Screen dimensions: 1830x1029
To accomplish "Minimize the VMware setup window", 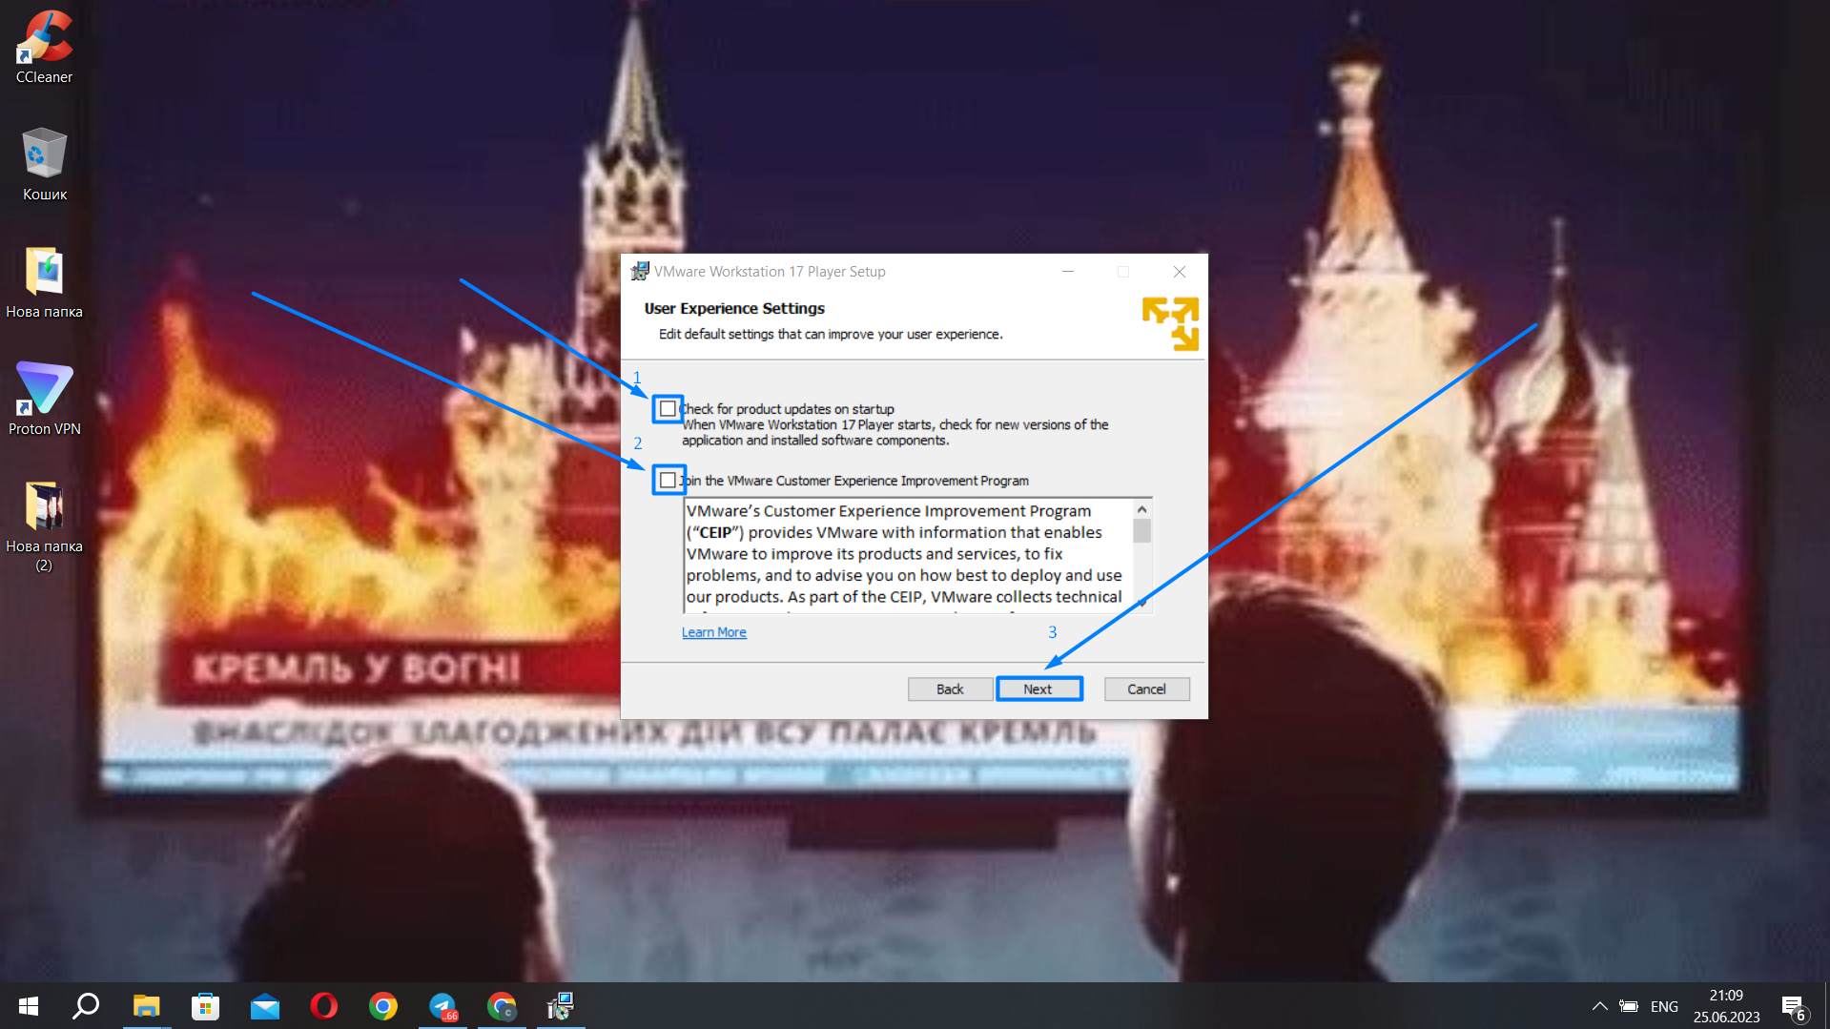I will tap(1068, 272).
